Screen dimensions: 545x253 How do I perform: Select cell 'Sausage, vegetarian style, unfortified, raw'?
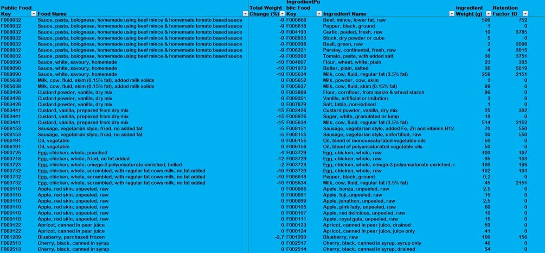click(x=372, y=134)
